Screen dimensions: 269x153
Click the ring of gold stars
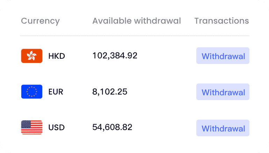point(32,92)
